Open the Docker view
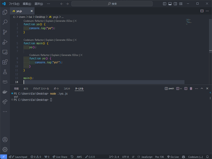Viewport: 212px width, 159px height. (5, 92)
